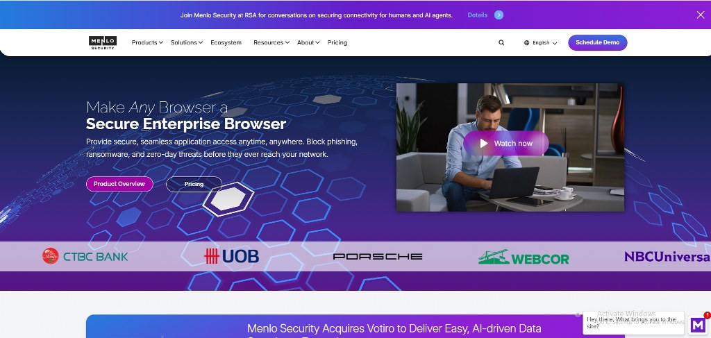Open the English language dropdown
The width and height of the screenshot is (711, 338).
[540, 43]
